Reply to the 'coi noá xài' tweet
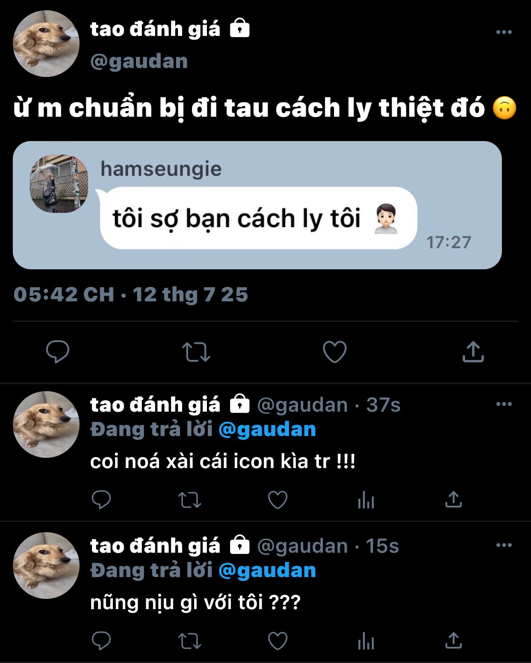This screenshot has width=531, height=663. coord(101,499)
